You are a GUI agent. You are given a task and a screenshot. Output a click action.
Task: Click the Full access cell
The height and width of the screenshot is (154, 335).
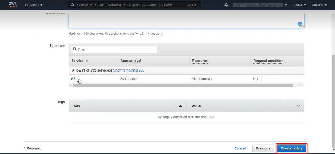[129, 79]
